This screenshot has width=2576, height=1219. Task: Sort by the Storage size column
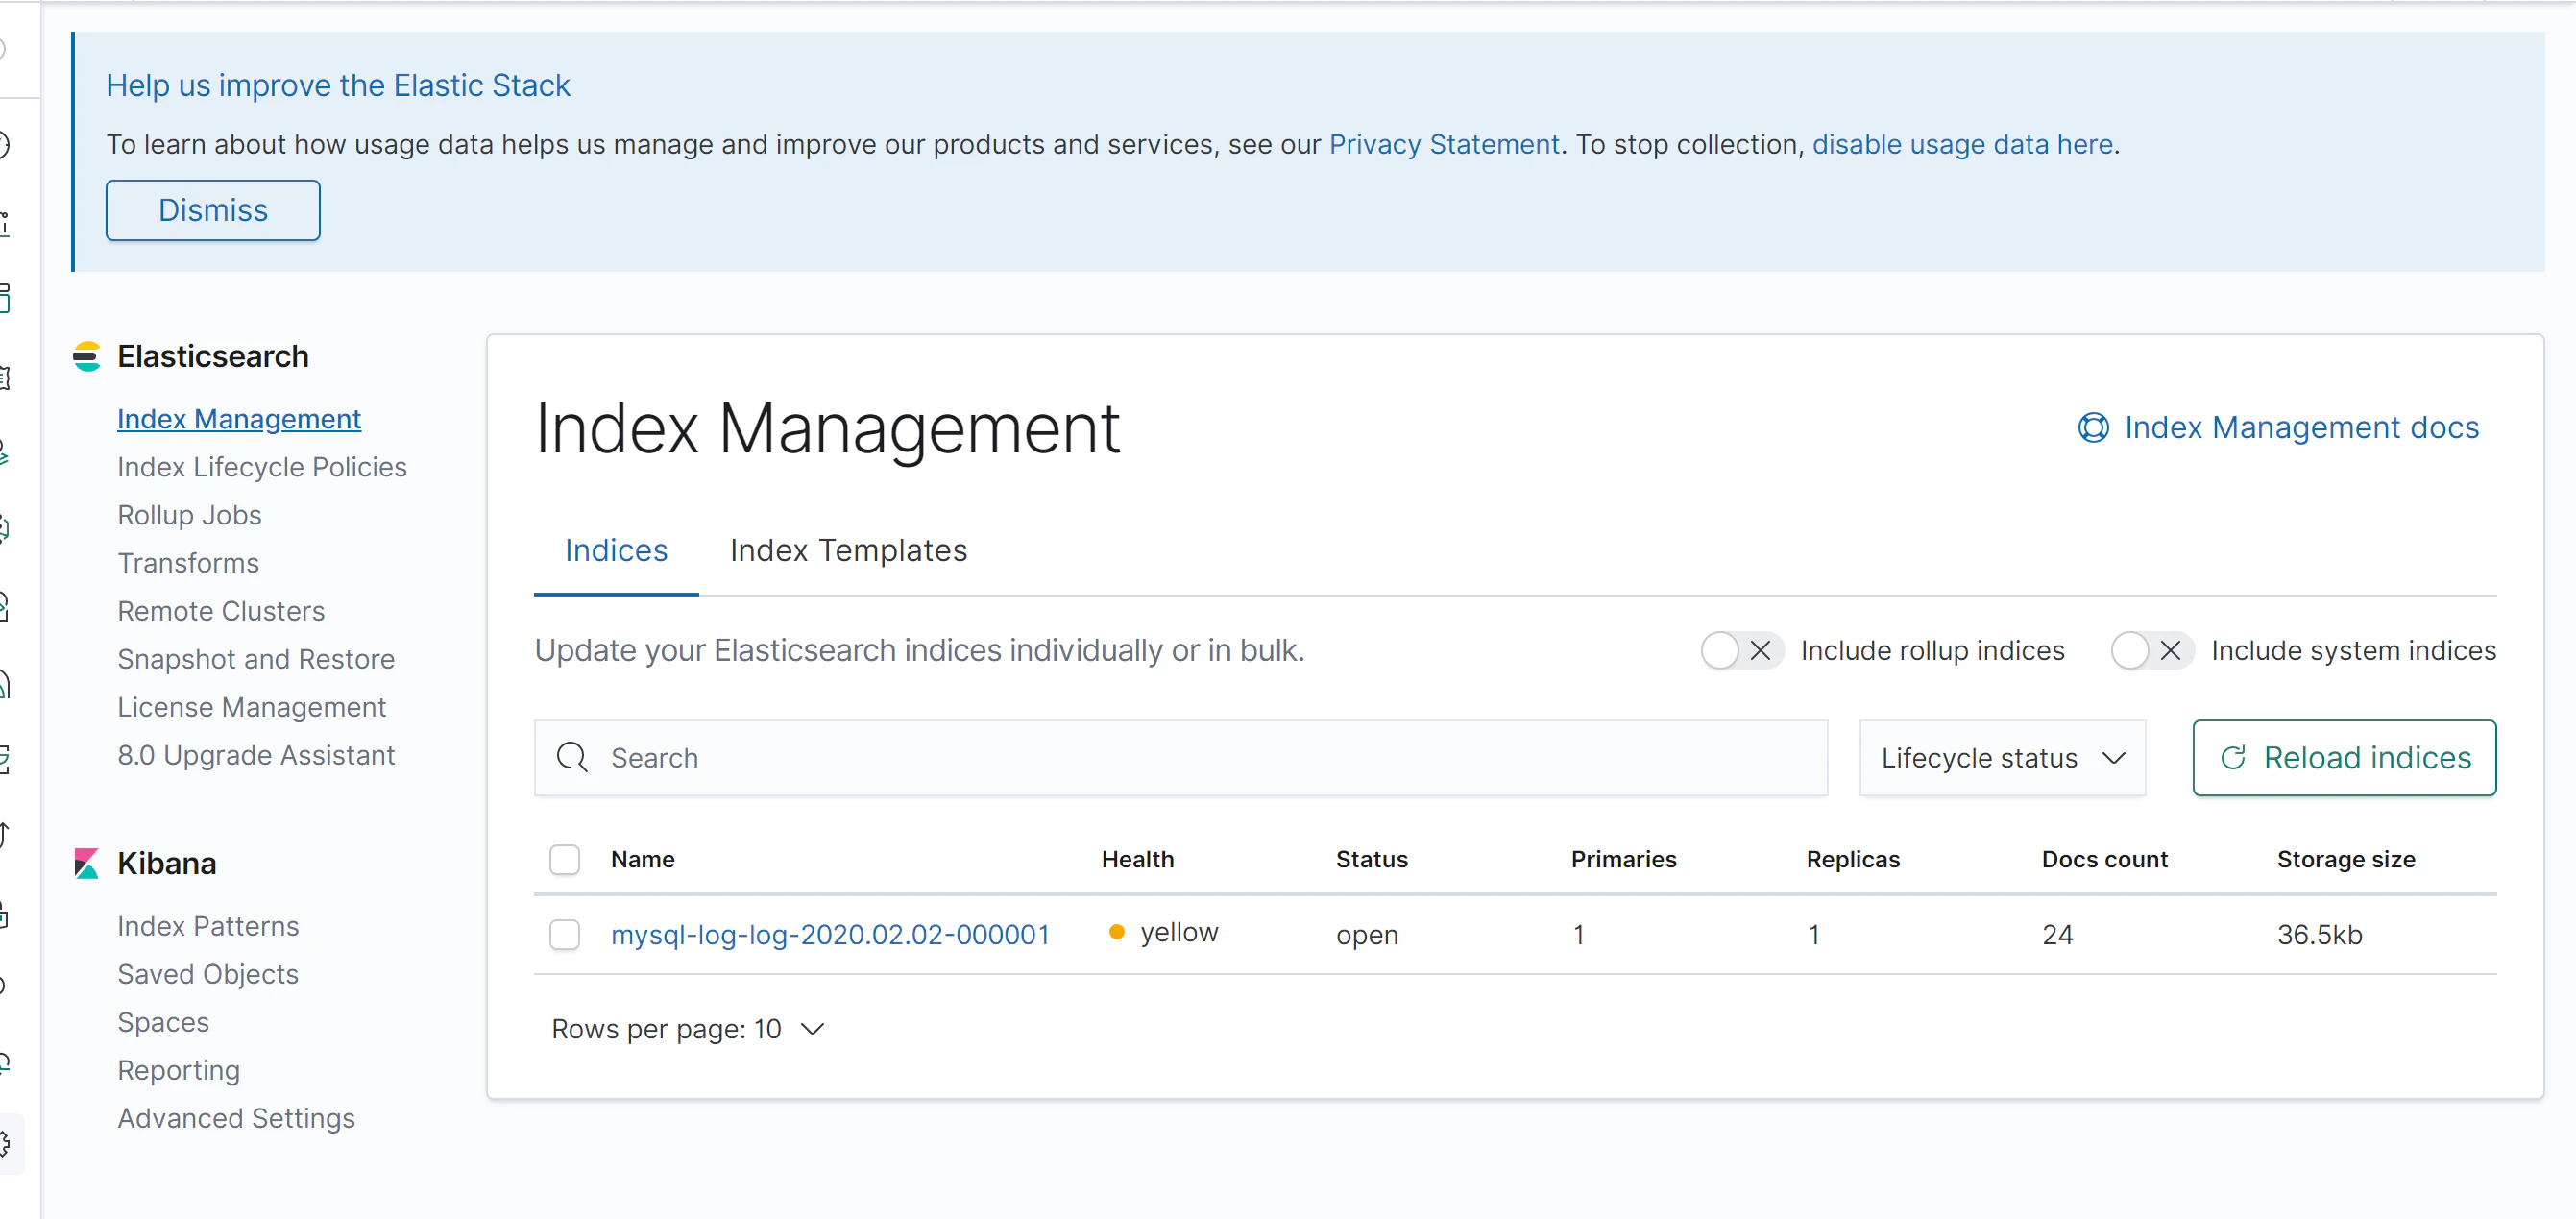2345,860
